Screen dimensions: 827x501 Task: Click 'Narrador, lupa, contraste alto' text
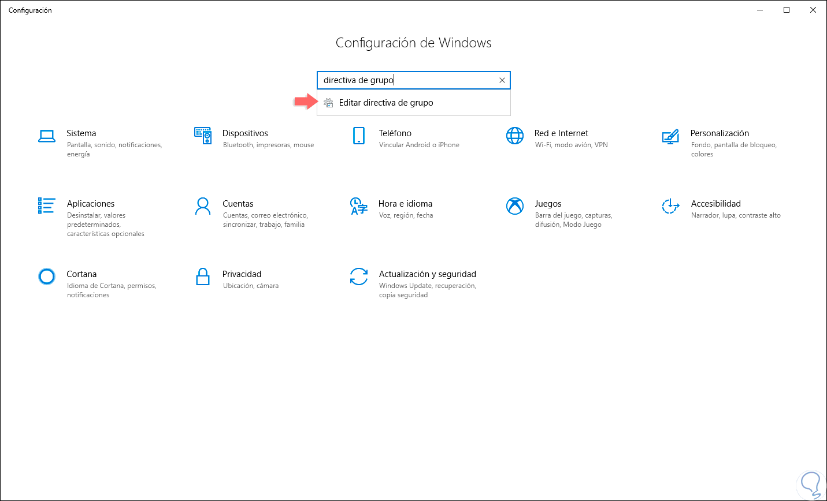point(736,215)
